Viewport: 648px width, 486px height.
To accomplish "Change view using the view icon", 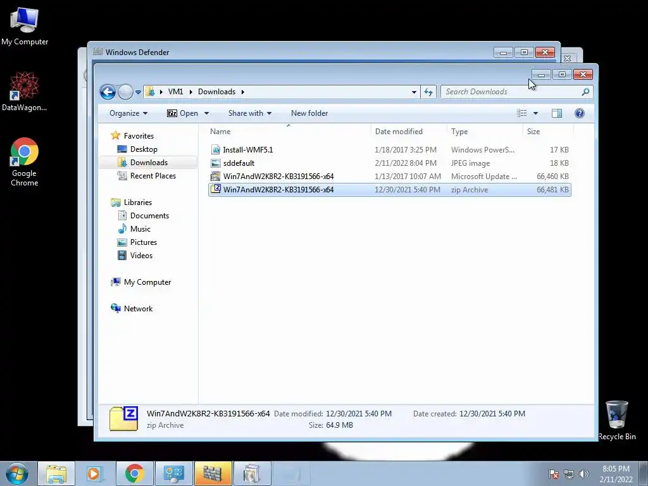I will coord(522,113).
